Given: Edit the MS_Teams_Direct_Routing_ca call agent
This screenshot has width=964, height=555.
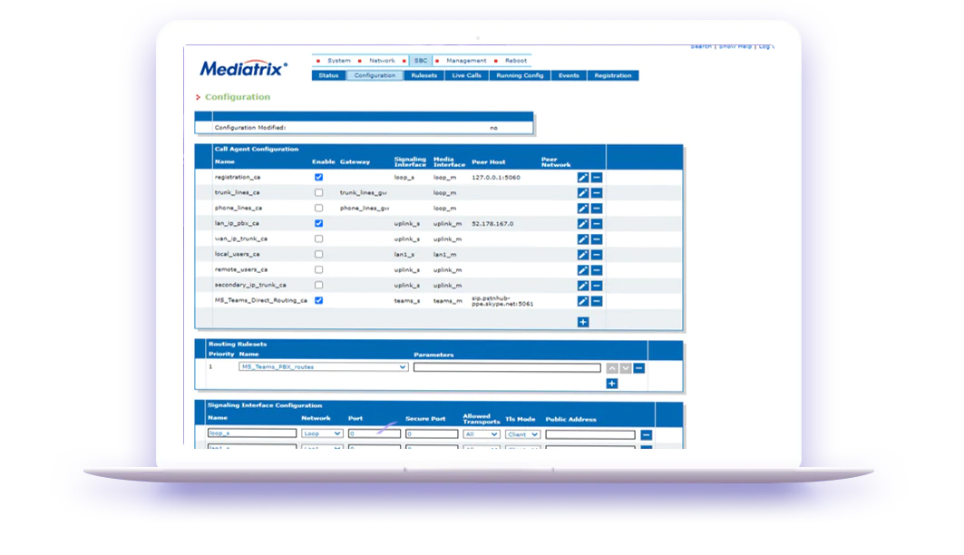Looking at the screenshot, I should click(x=583, y=301).
